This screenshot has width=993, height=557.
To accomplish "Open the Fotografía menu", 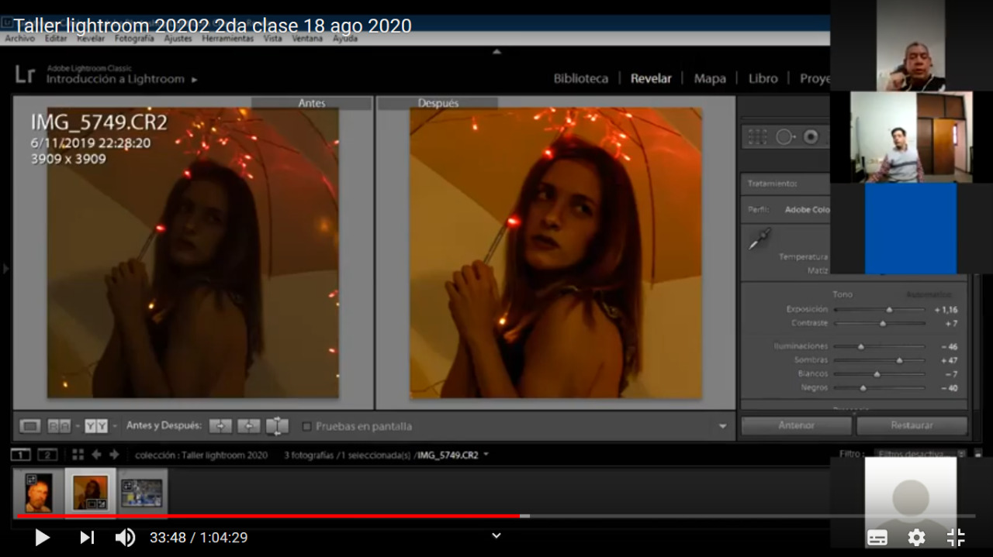I will click(134, 38).
